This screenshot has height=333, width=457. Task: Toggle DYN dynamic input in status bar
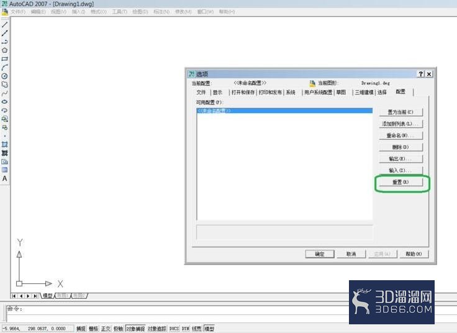point(186,329)
